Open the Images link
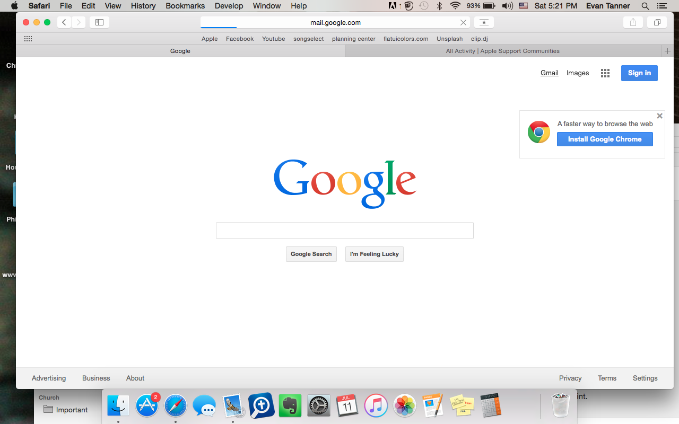Viewport: 679px width, 424px height. pos(578,73)
